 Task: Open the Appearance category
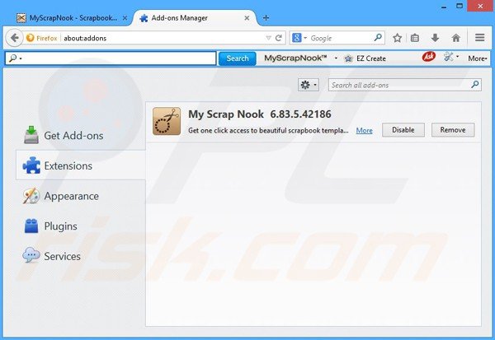coord(60,196)
